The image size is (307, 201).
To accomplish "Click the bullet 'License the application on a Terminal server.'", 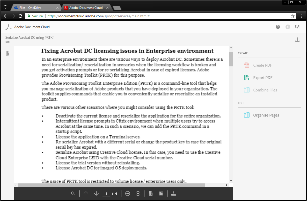I will tap(98, 137).
